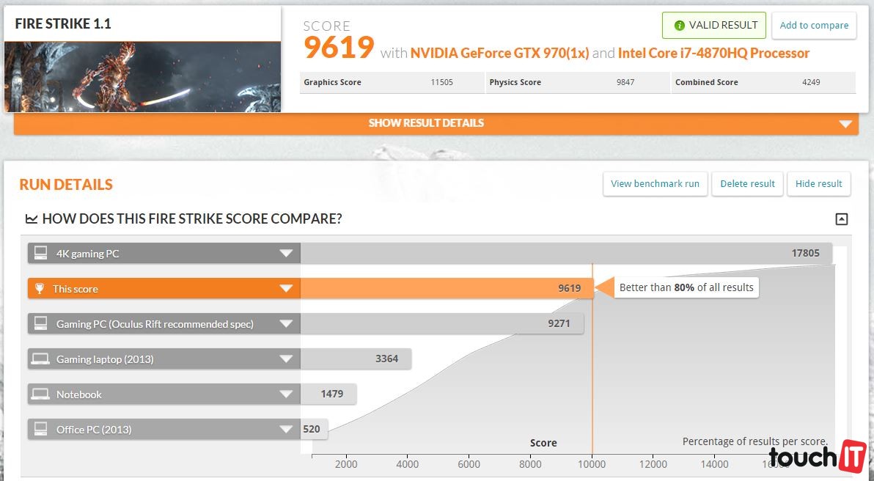Expand the This score dropdown arrow
Screen dimensions: 874x481
[x=286, y=289]
